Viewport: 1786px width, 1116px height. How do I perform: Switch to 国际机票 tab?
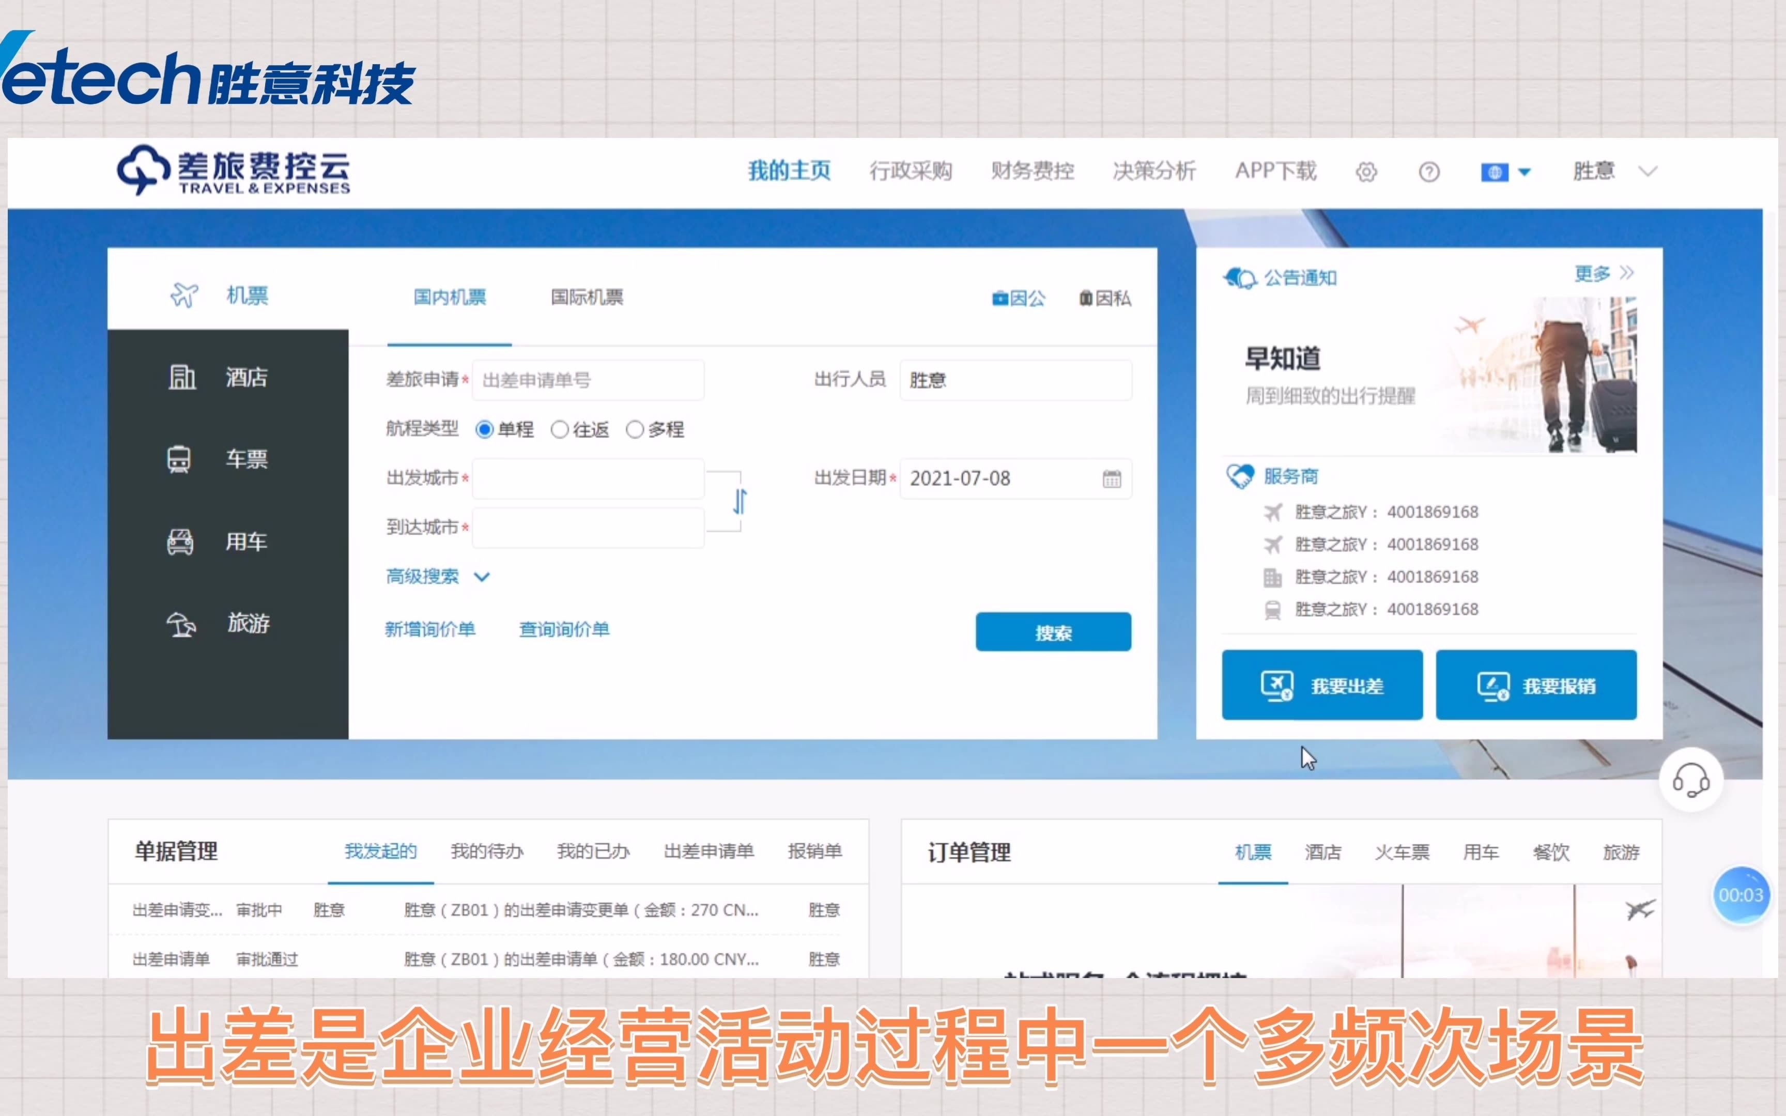(x=587, y=298)
